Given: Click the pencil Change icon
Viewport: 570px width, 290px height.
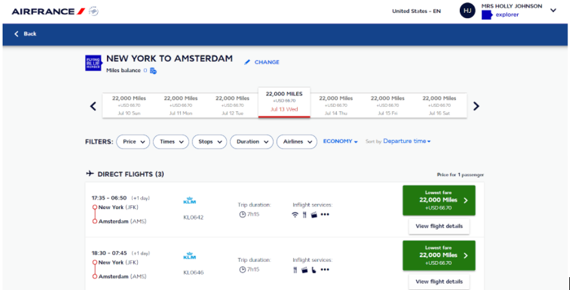Looking at the screenshot, I should [247, 62].
